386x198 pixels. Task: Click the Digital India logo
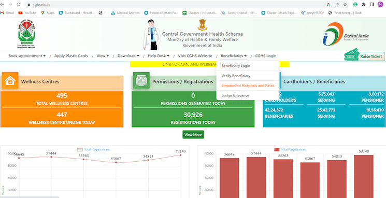[346, 34]
